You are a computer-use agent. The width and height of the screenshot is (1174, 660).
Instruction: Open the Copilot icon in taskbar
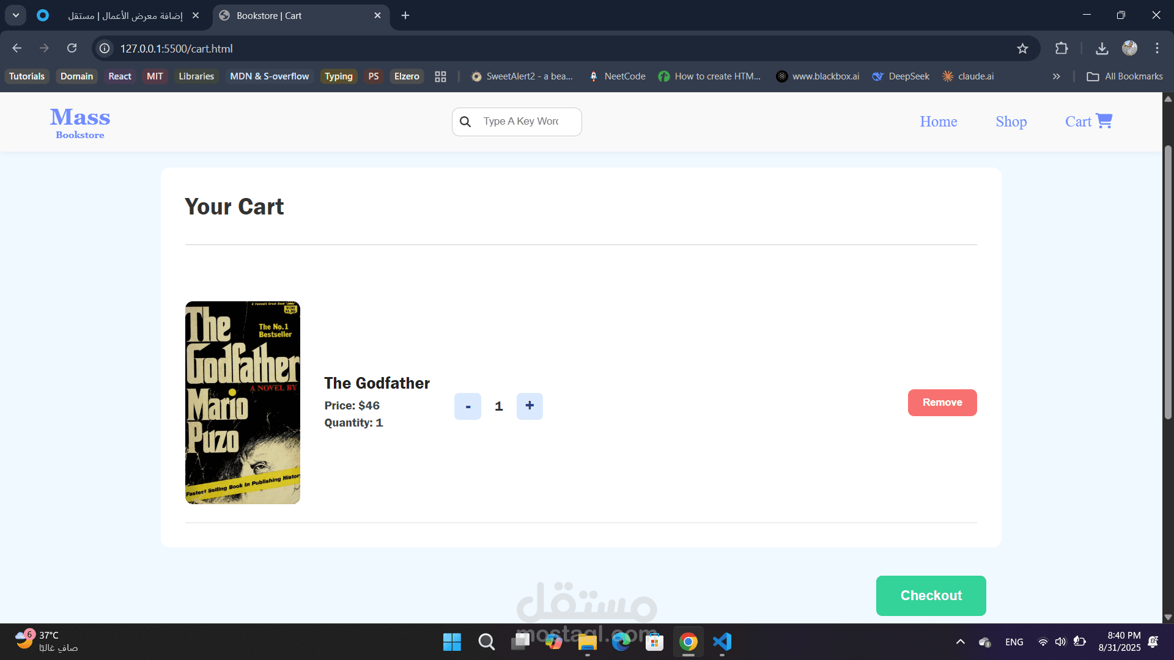[553, 642]
